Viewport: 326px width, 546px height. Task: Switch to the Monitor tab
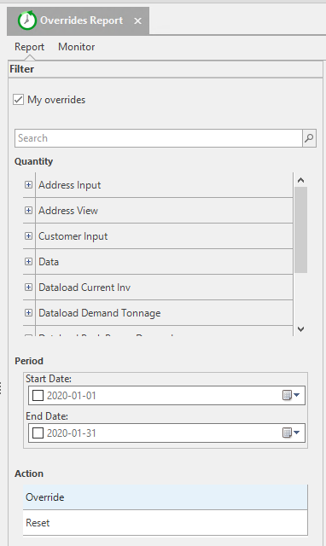coord(76,47)
